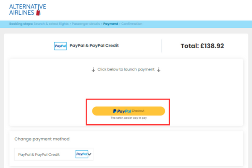Click 'The safer, easier way to pay' text
252x168 pixels.
pyautogui.click(x=129, y=118)
